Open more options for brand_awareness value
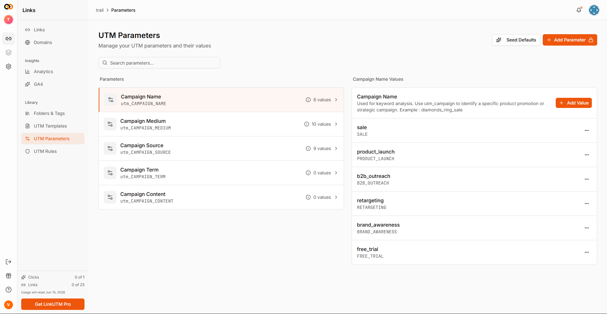 (x=587, y=228)
